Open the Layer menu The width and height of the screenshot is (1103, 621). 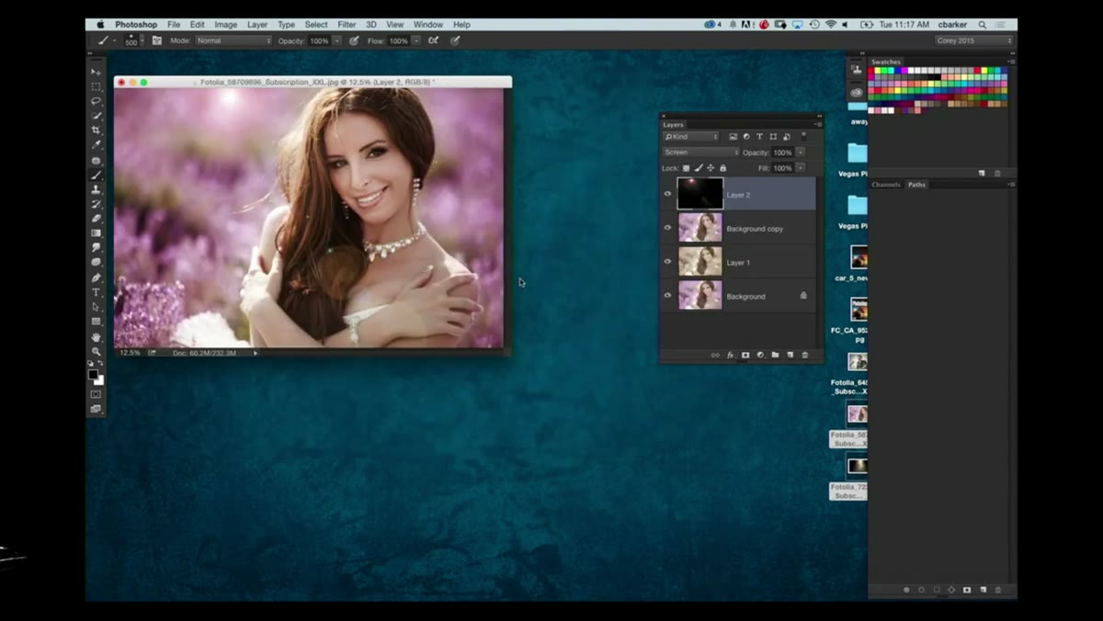point(257,25)
